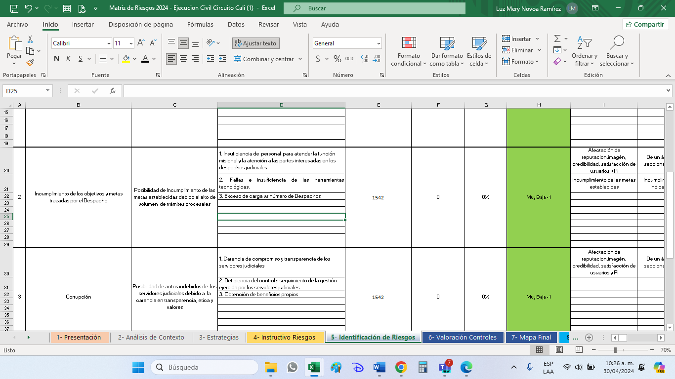Switch to the Revisar ribbon tab
The width and height of the screenshot is (675, 379).
point(269,24)
